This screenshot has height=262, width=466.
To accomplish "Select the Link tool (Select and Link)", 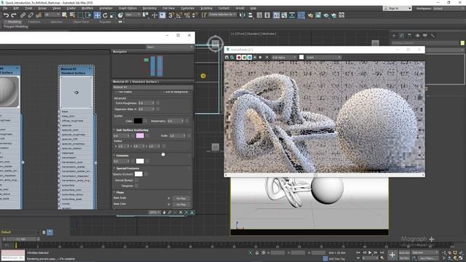I will pos(23,15).
